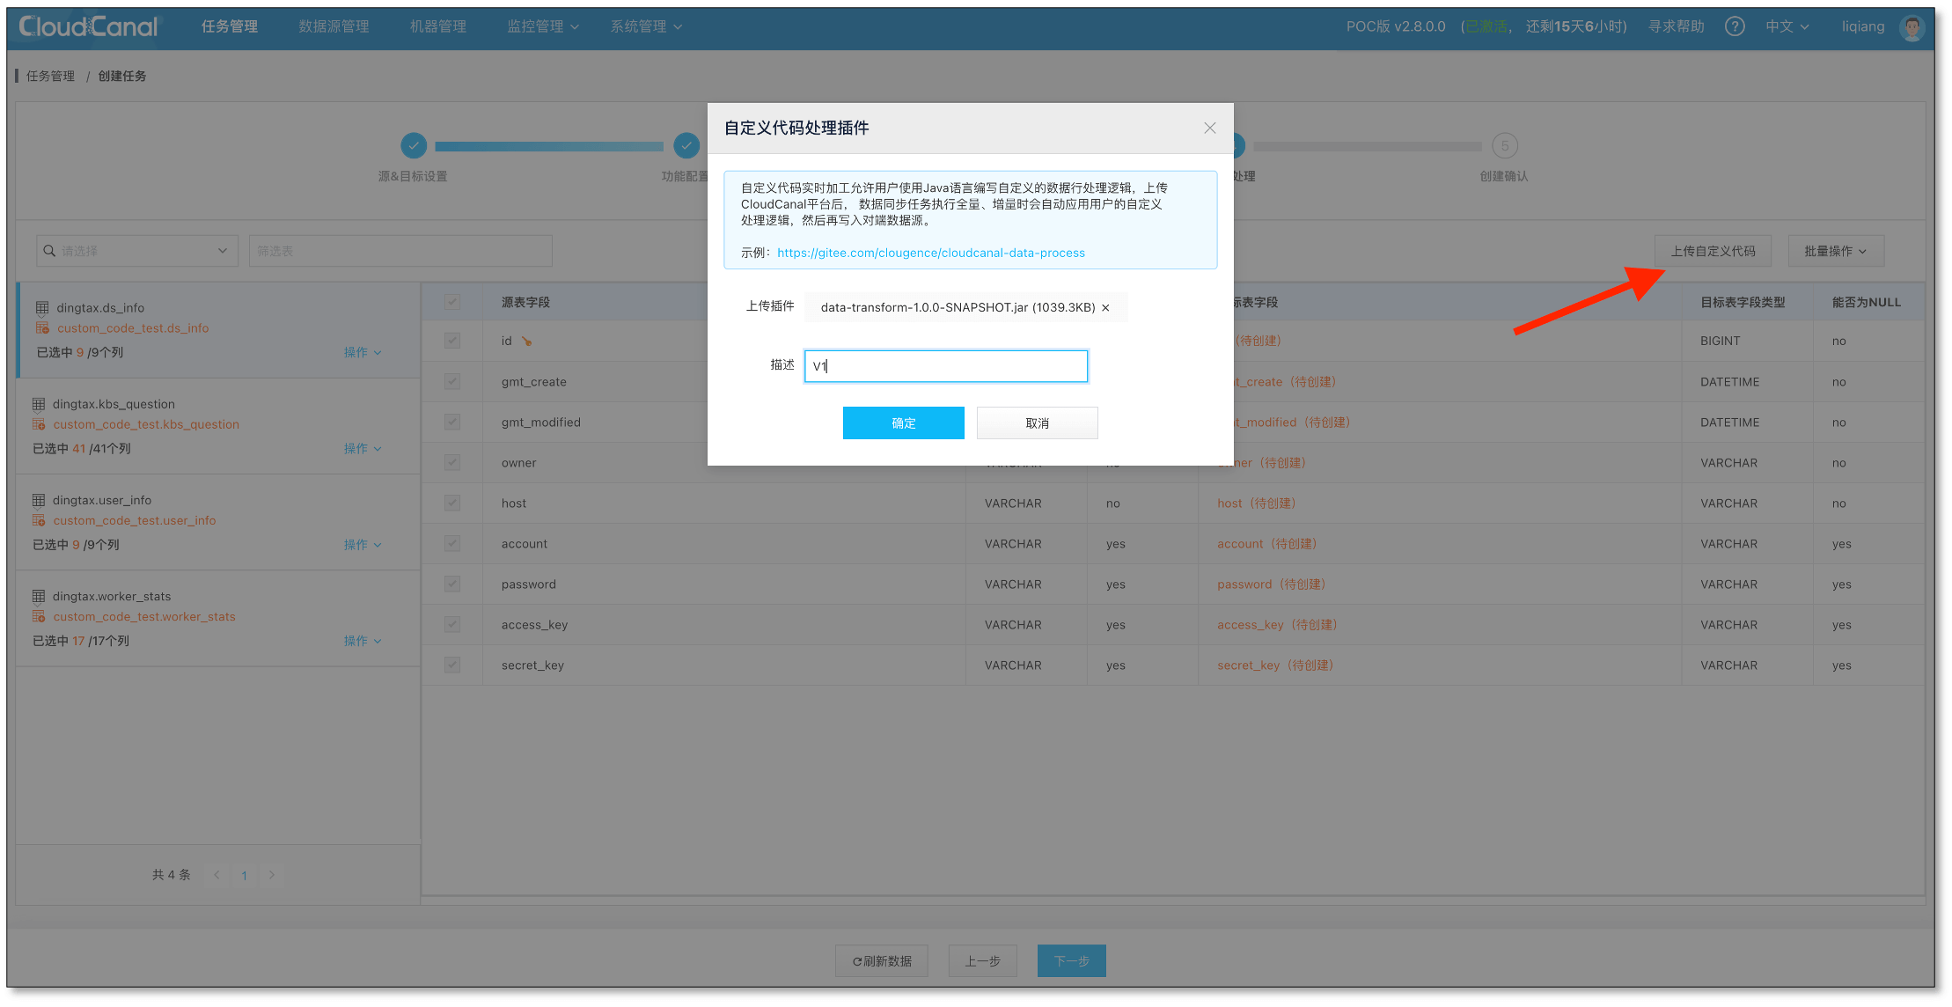Click the table icon beside dingtax.worker_stats

[40, 596]
